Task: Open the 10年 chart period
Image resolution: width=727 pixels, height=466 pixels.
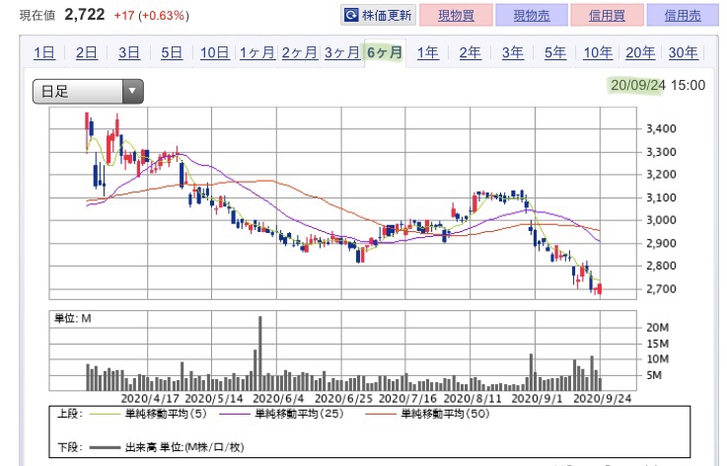Action: tap(598, 52)
